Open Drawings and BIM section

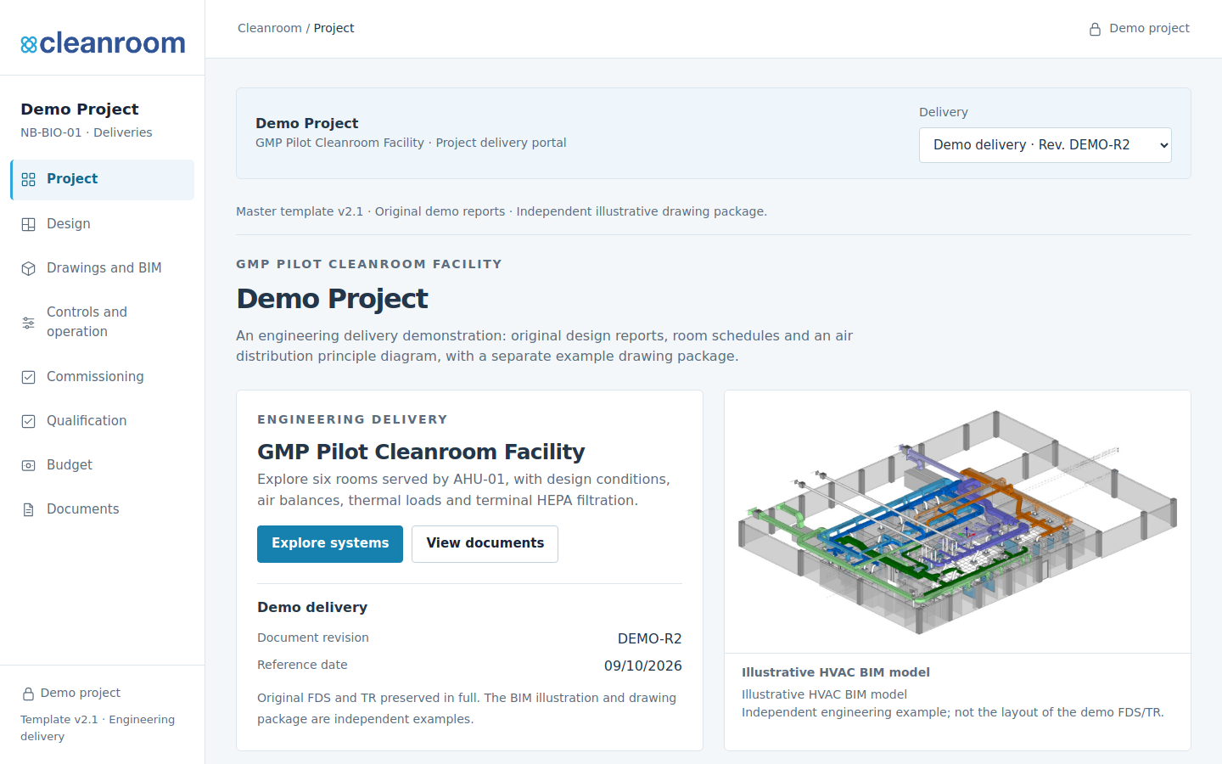coord(103,268)
